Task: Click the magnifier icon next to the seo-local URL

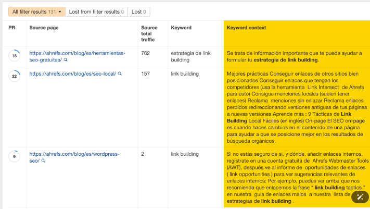Action: click(120, 74)
